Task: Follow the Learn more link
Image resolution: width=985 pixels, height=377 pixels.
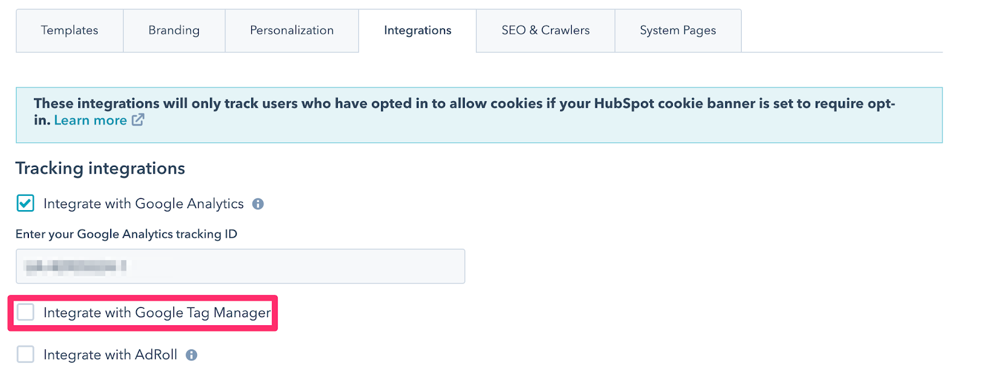Action: (90, 120)
